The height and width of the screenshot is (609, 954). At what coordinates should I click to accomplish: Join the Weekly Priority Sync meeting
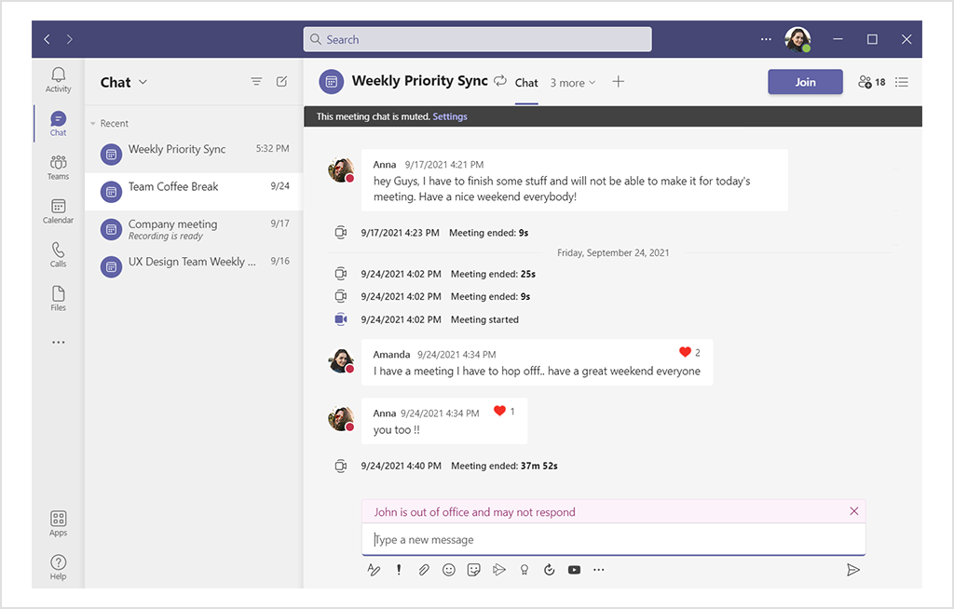pos(805,82)
